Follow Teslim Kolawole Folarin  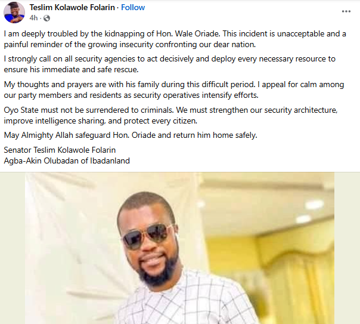pyautogui.click(x=134, y=7)
